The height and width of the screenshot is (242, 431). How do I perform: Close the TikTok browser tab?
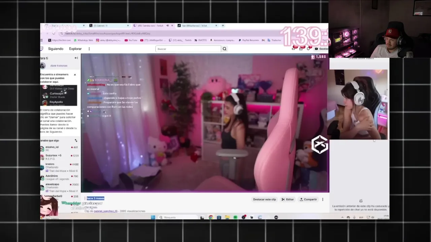216,26
